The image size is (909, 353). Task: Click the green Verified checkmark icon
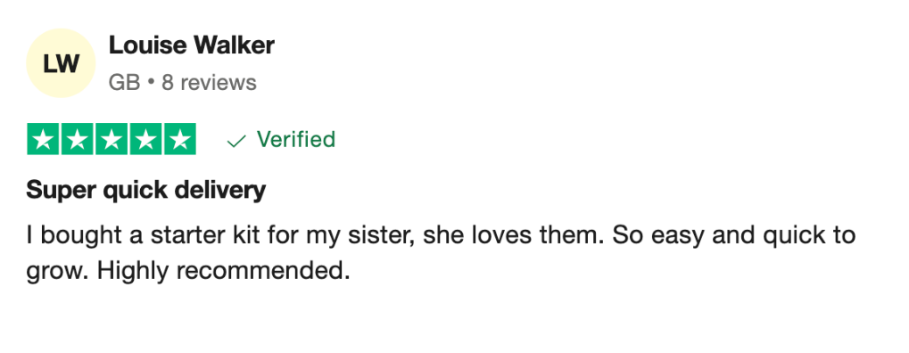pos(236,141)
